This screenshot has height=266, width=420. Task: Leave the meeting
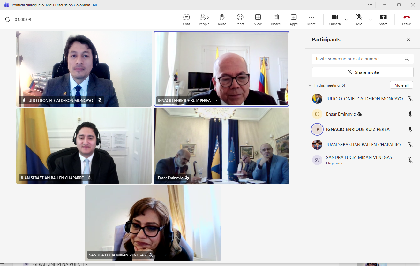point(407,20)
